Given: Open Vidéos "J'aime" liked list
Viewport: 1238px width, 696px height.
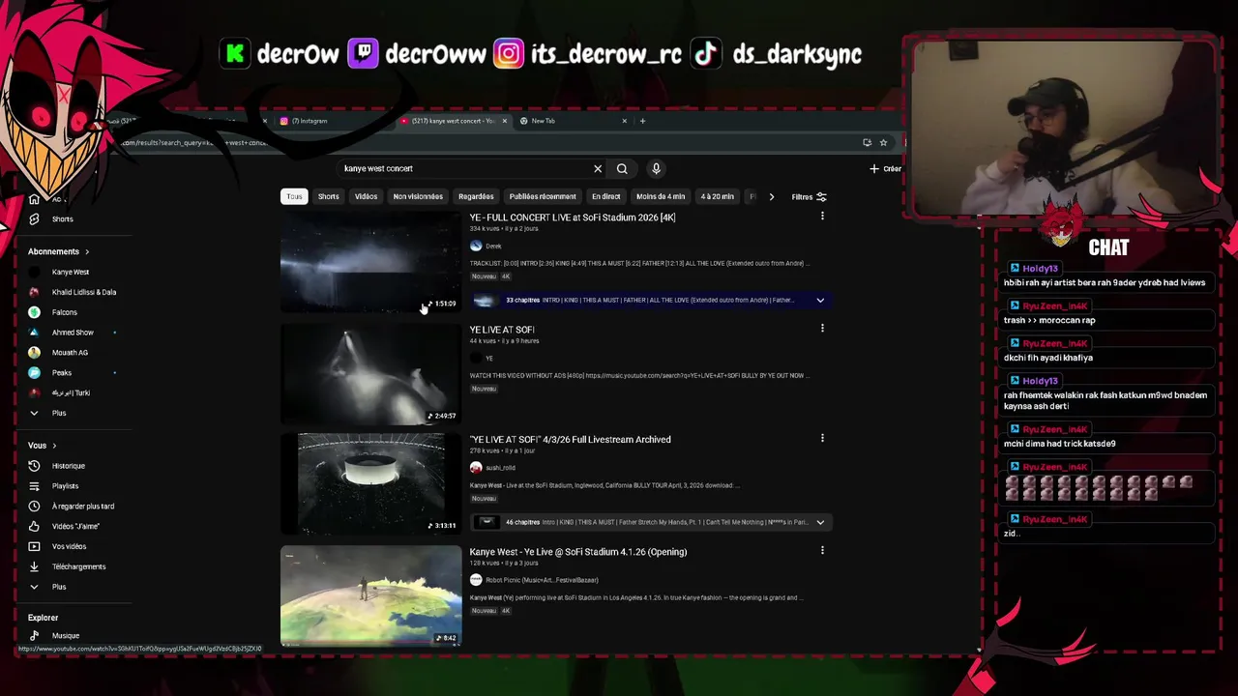Looking at the screenshot, I should click(75, 526).
